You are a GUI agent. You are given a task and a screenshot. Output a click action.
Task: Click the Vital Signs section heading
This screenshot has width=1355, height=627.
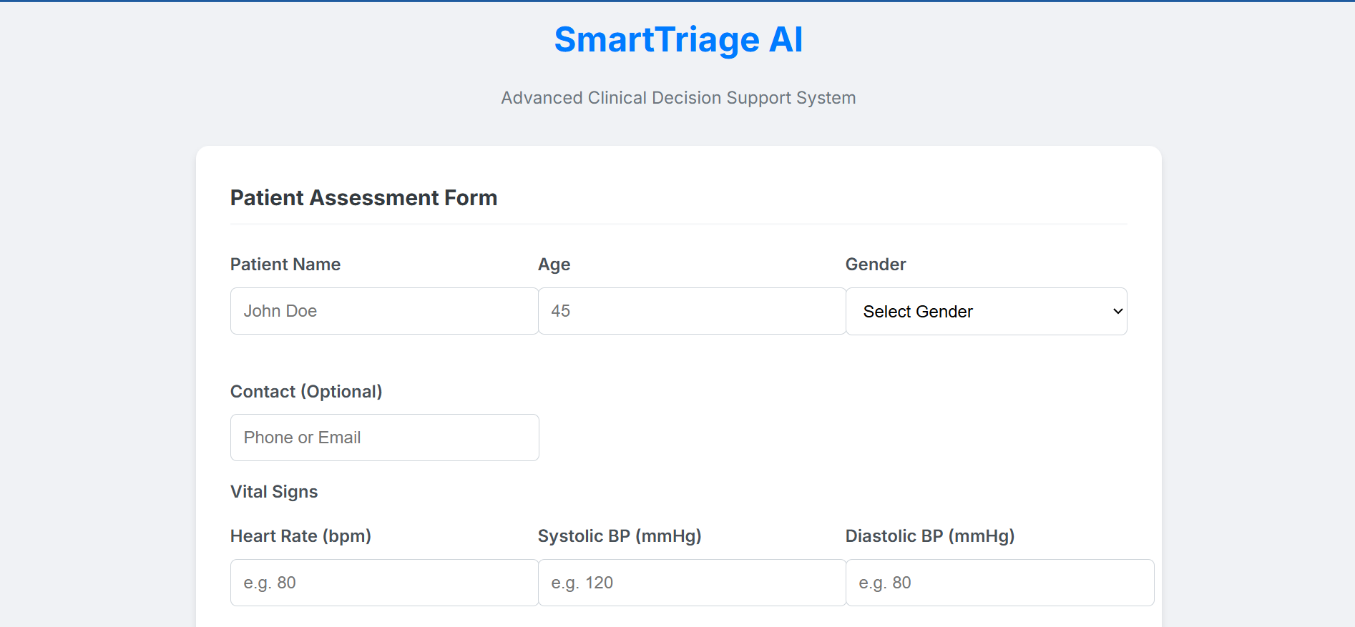tap(274, 492)
